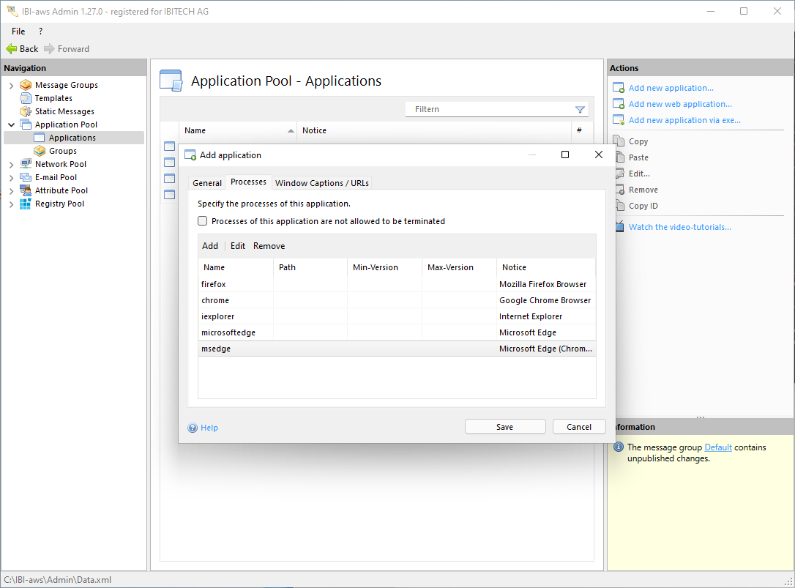Click the E-mail Pool icon
Viewport: 795px width, 588px height.
coord(26,177)
